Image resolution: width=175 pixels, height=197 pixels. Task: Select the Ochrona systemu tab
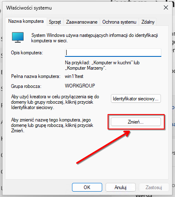click(x=119, y=22)
